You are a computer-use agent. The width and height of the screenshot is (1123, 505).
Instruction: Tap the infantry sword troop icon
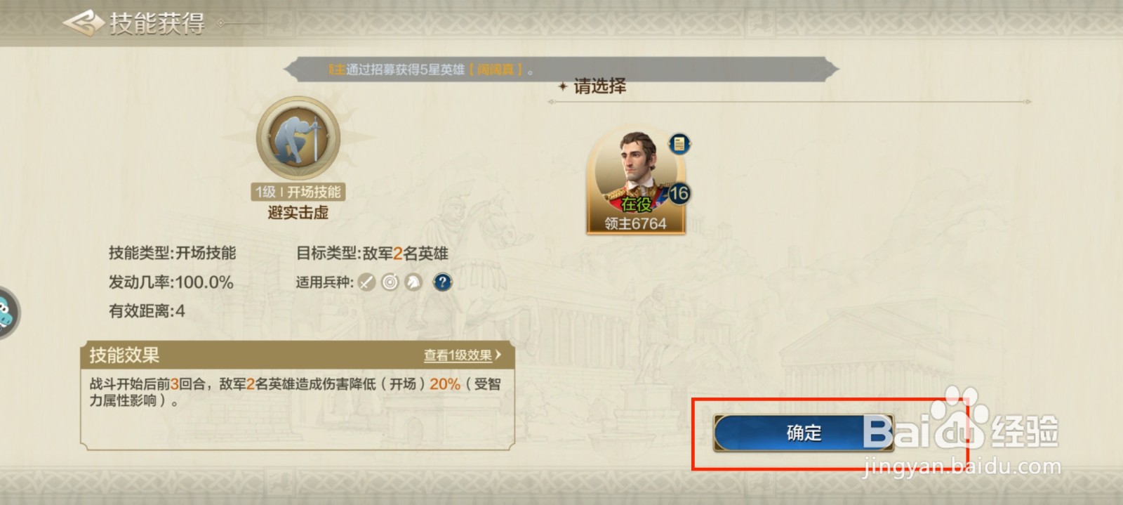point(366,282)
